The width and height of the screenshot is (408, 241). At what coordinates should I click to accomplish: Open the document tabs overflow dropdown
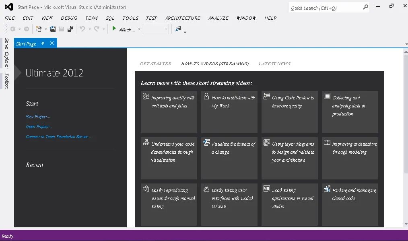[x=406, y=44]
